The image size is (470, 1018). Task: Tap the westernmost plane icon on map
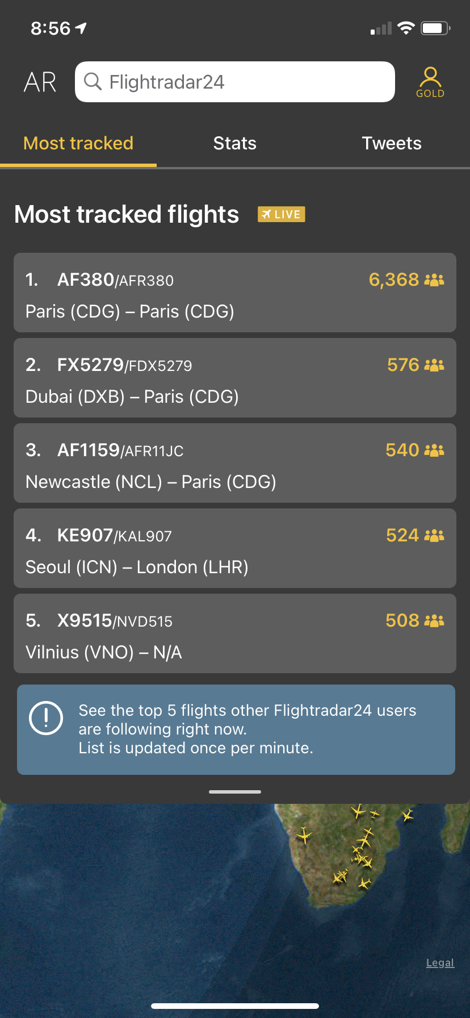[304, 835]
